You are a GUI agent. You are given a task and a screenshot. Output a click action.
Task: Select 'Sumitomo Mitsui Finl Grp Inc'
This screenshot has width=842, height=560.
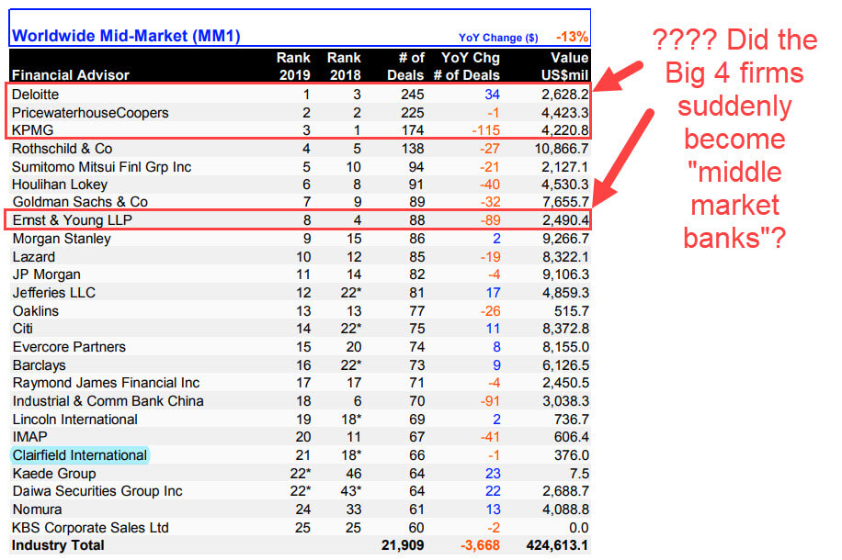click(x=101, y=167)
